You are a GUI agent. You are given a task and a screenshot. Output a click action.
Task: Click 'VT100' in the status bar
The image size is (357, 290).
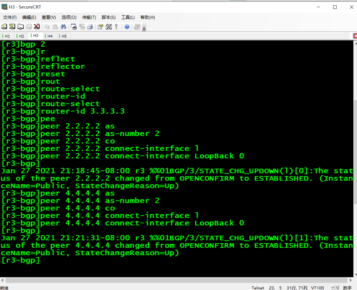pos(318,288)
